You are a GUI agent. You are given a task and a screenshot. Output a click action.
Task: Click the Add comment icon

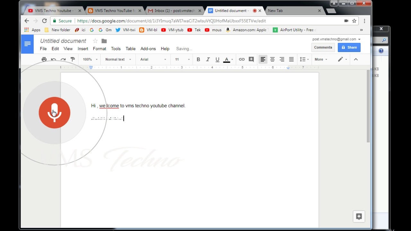(251, 59)
